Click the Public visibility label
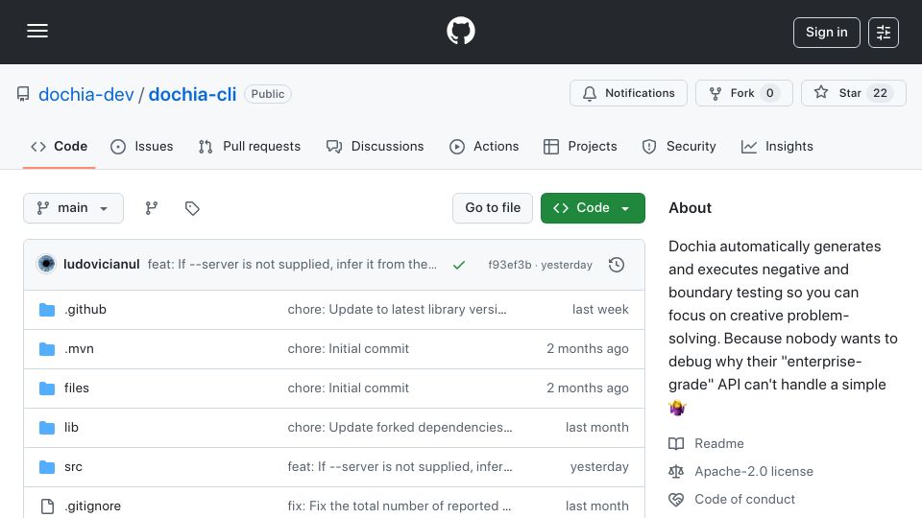Screen dimensions: 922x518 pyautogui.click(x=268, y=94)
